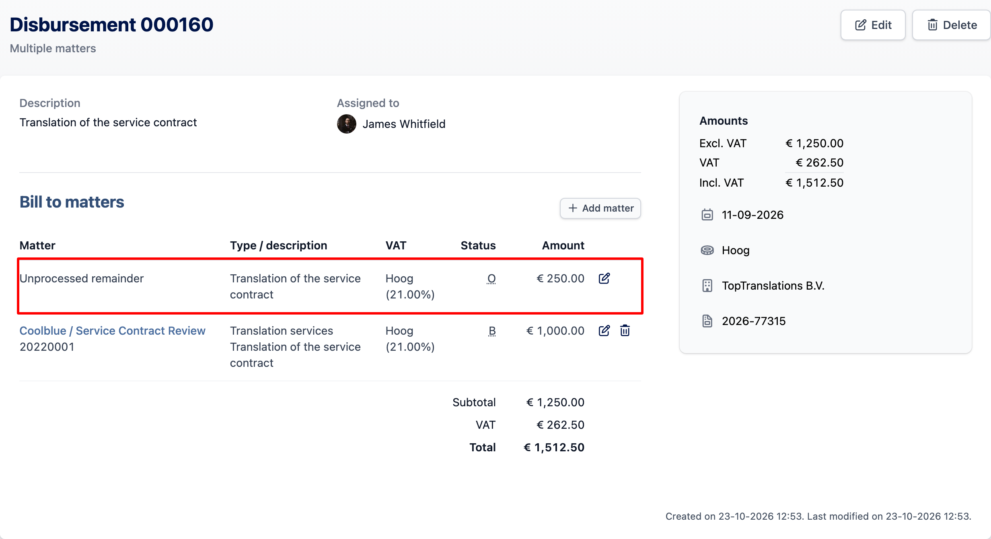This screenshot has height=539, width=991.
Task: Edit the Coolblue matter row with the pencil icon
Action: 604,331
